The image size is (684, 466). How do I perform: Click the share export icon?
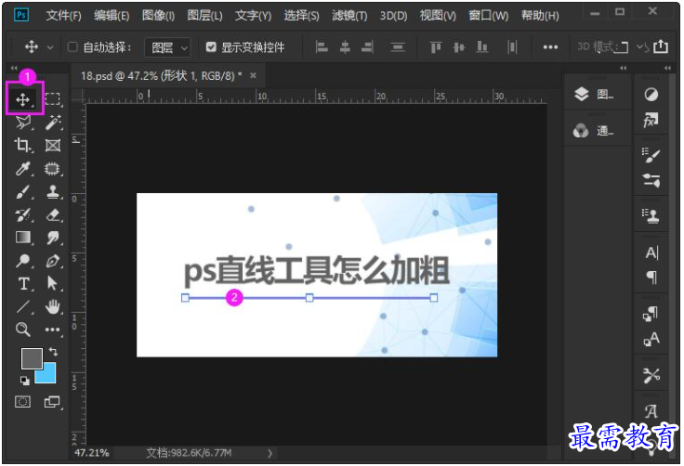pyautogui.click(x=661, y=46)
